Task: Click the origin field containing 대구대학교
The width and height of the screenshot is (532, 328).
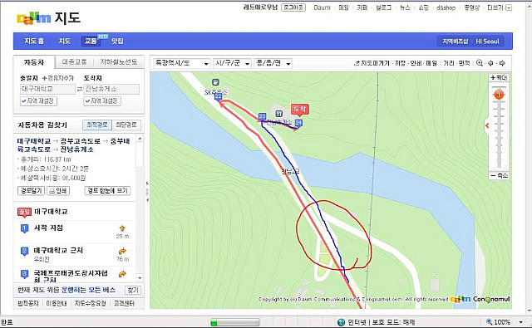Action: pyautogui.click(x=47, y=89)
